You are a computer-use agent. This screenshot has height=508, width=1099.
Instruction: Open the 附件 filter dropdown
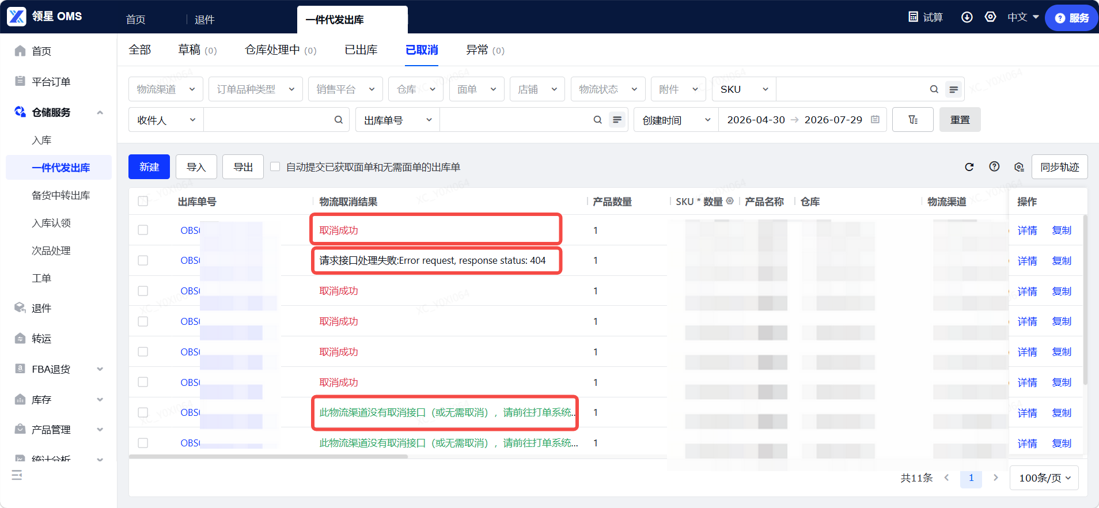point(679,89)
